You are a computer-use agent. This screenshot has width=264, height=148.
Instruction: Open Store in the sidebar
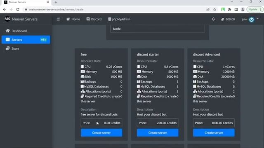pos(26,49)
